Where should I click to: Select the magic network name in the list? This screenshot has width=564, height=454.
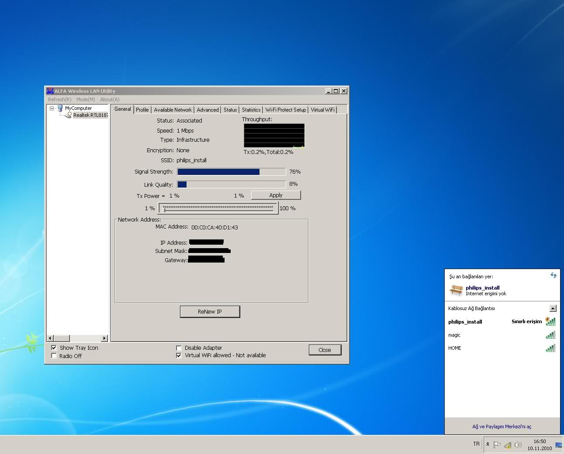[454, 335]
